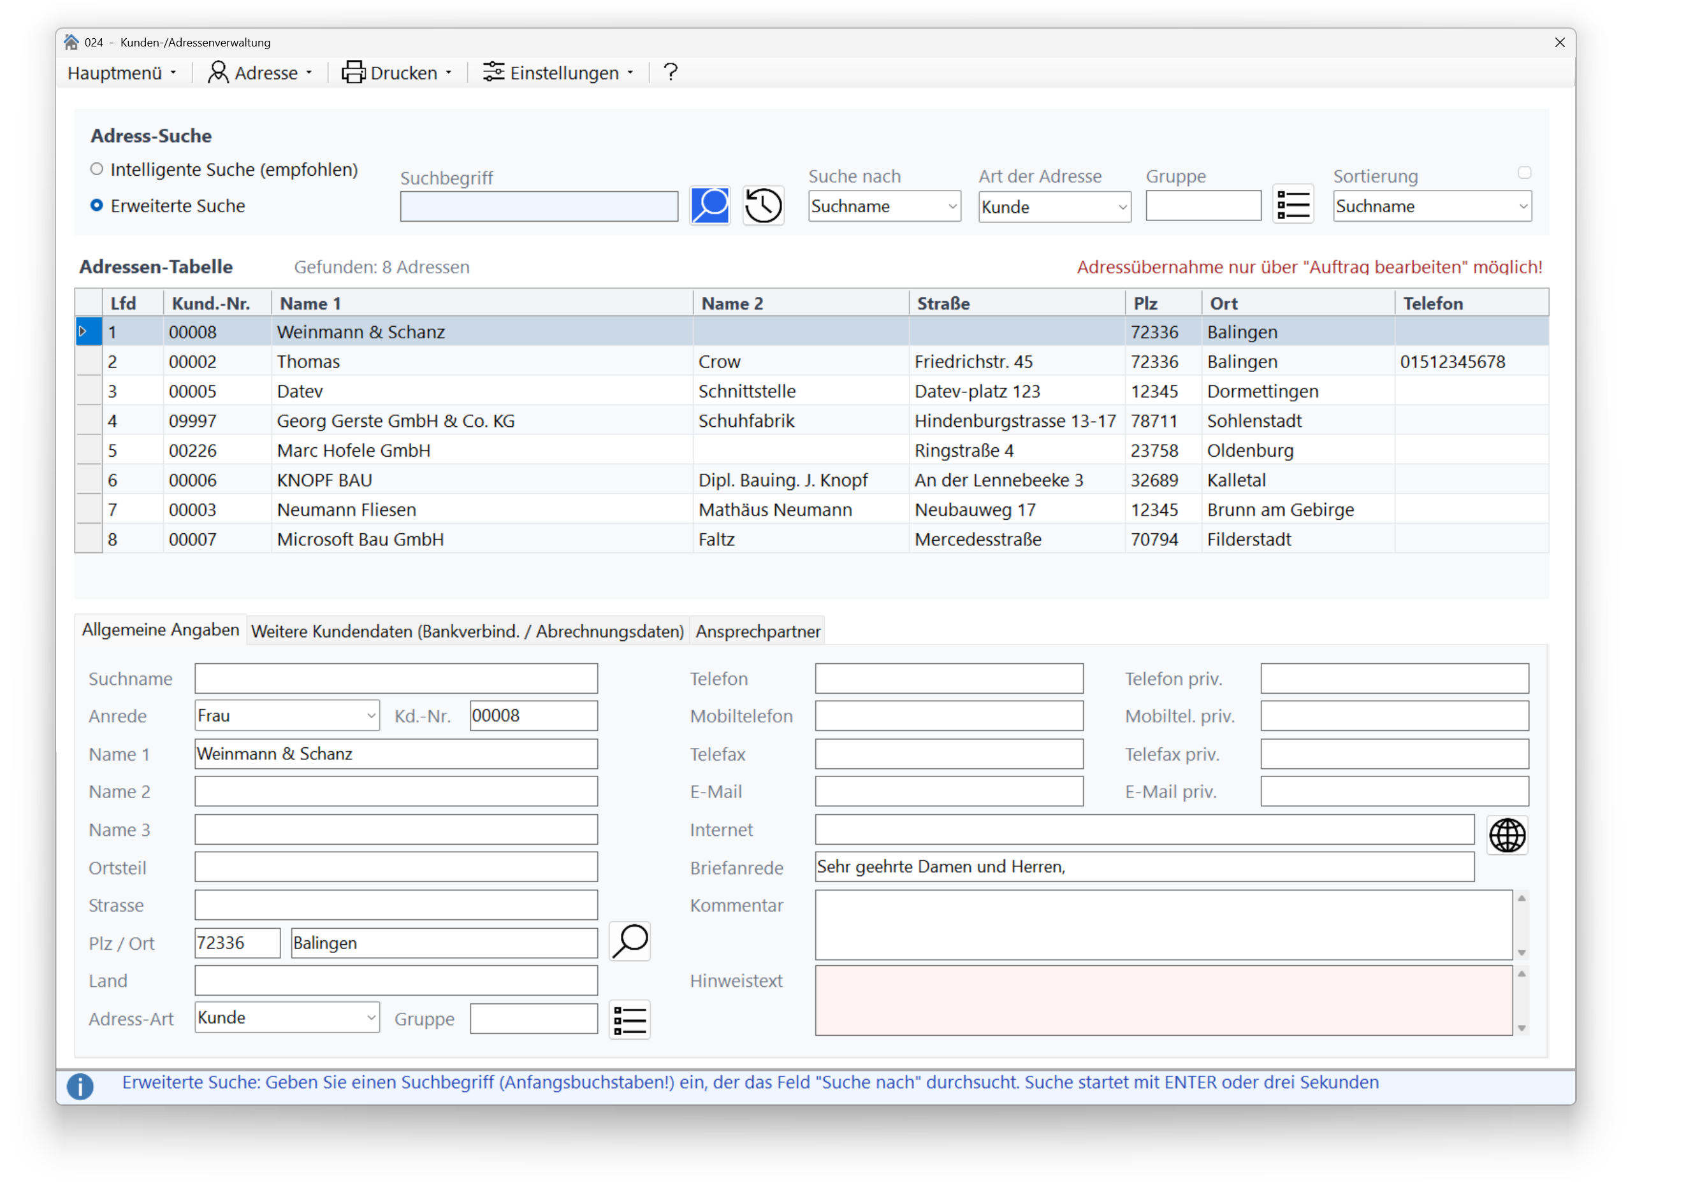Click magnifier icon next to Plz / Ort
1693x1204 pixels.
click(629, 942)
